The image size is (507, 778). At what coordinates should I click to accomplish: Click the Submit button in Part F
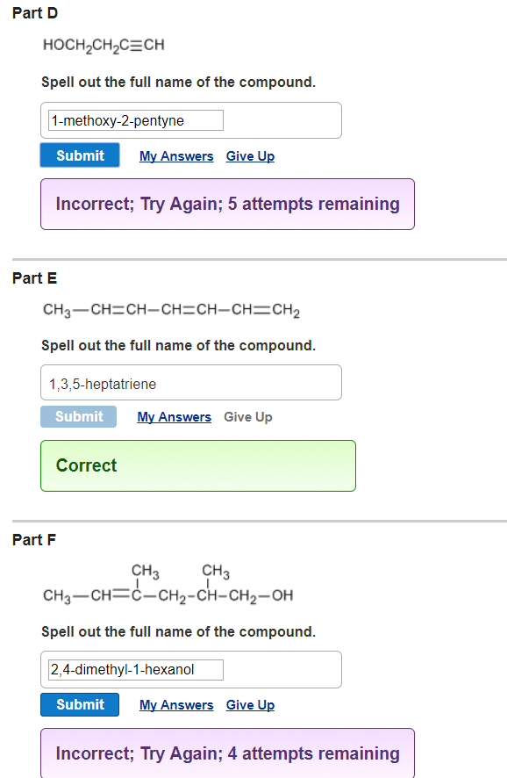(79, 704)
